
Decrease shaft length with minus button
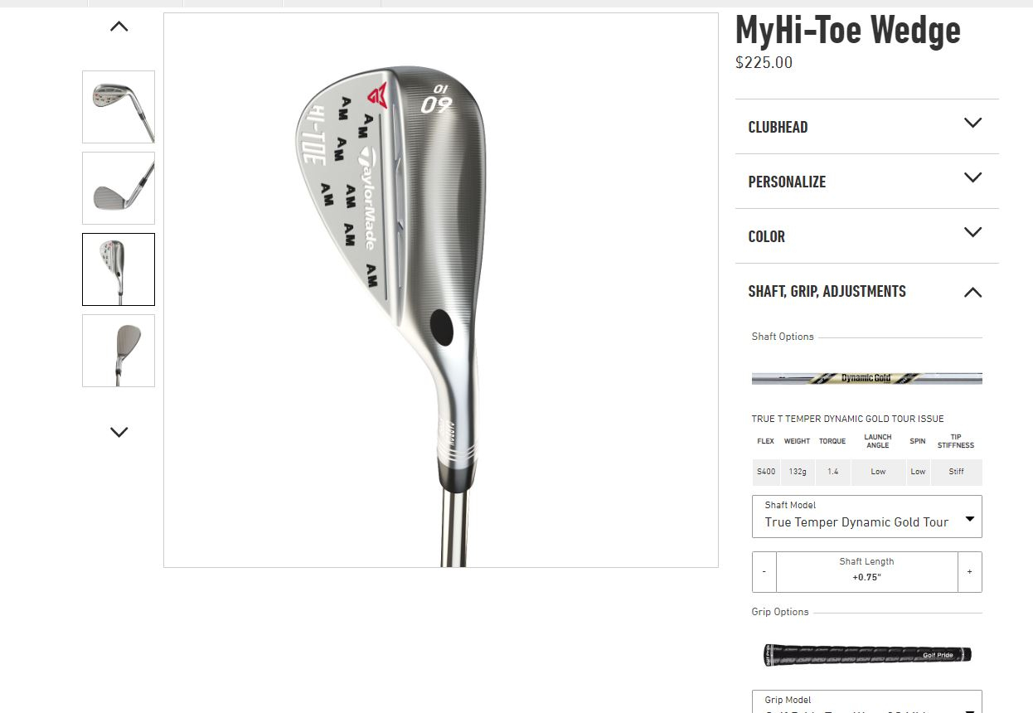click(764, 572)
